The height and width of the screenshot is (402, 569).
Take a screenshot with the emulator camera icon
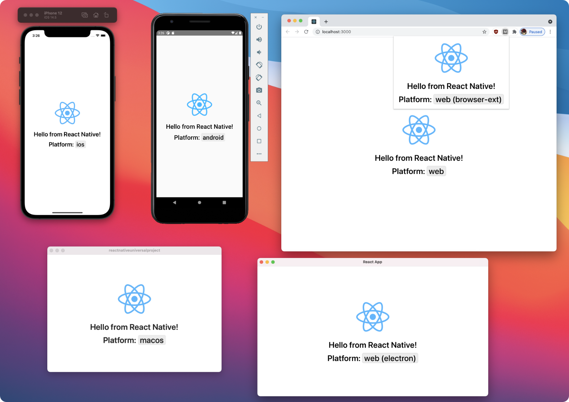259,90
